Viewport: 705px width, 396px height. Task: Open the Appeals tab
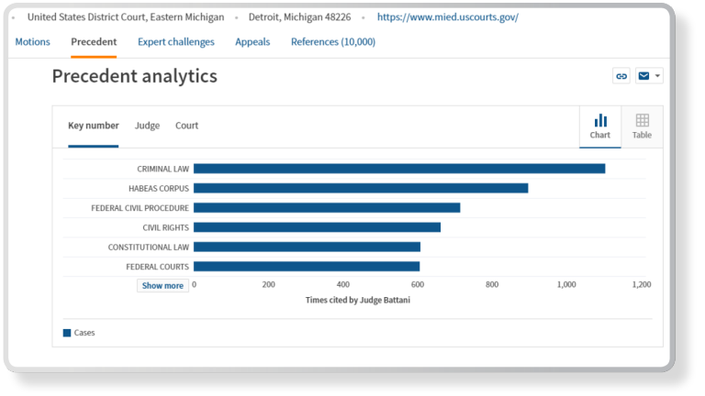point(252,42)
